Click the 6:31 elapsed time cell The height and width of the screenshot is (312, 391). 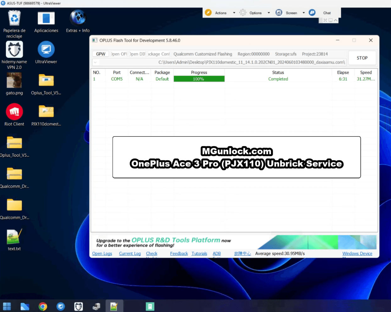coord(343,79)
